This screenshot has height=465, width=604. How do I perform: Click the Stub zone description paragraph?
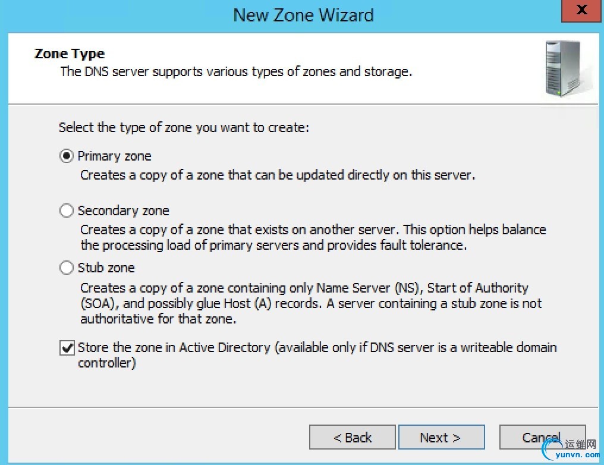(x=303, y=303)
